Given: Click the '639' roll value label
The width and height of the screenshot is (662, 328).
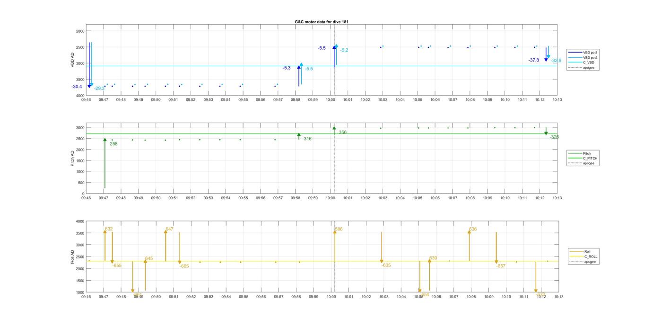Looking at the screenshot, I should [433, 258].
